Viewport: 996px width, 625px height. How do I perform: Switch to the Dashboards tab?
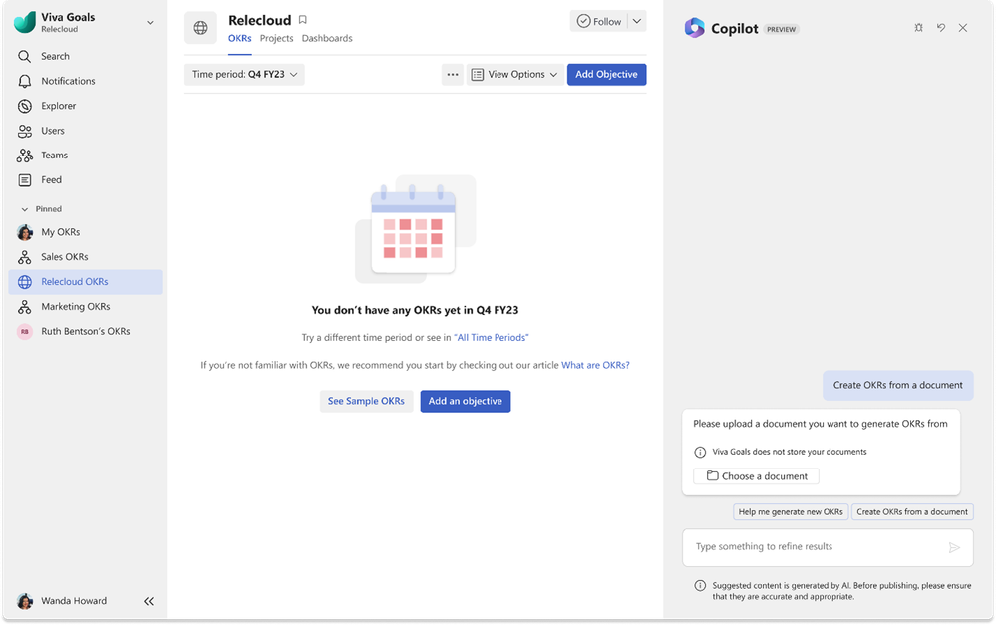[x=327, y=38]
